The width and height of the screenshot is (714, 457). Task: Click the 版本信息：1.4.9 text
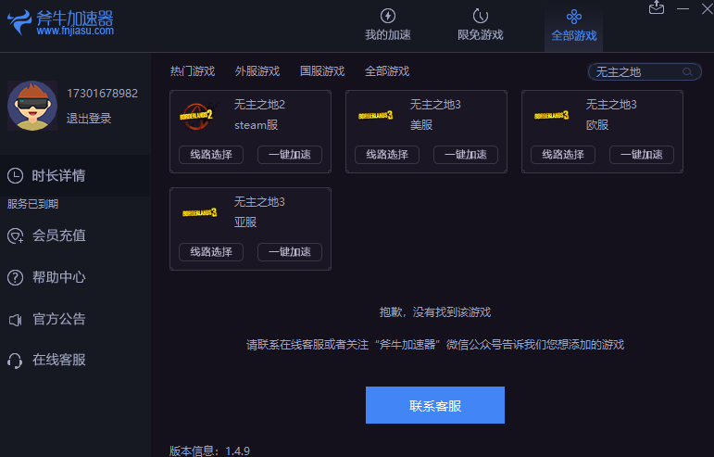point(209,451)
